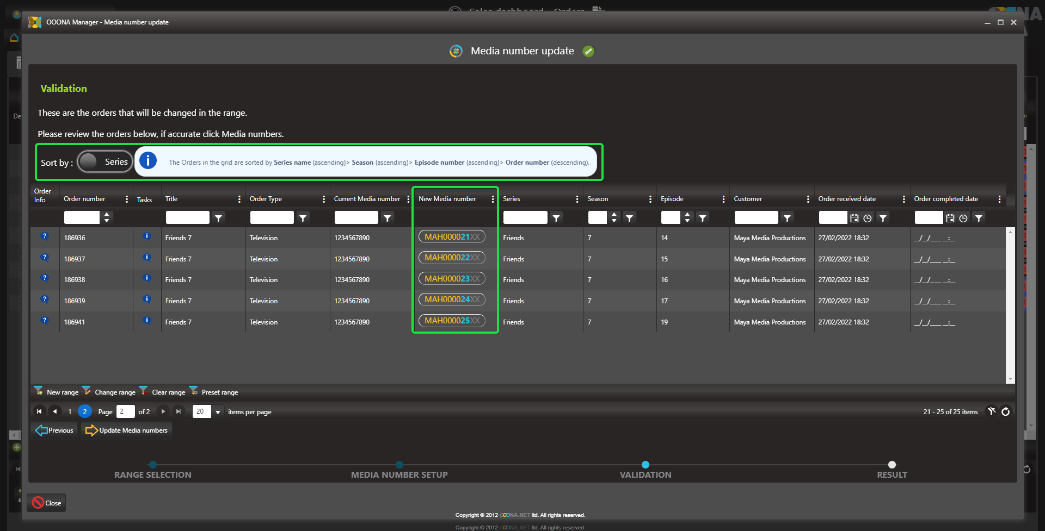Click the Update Media numbers button
This screenshot has width=1045, height=531.
pyautogui.click(x=127, y=430)
